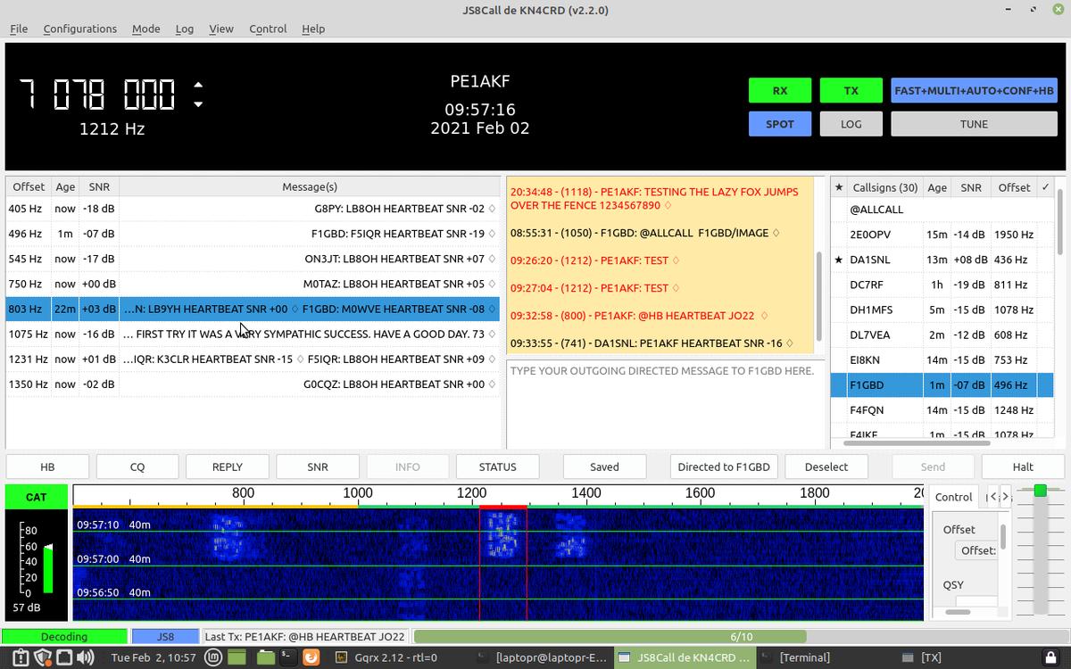The image size is (1071, 669).
Task: Open the clipboard tray icon
Action: [x=21, y=657]
